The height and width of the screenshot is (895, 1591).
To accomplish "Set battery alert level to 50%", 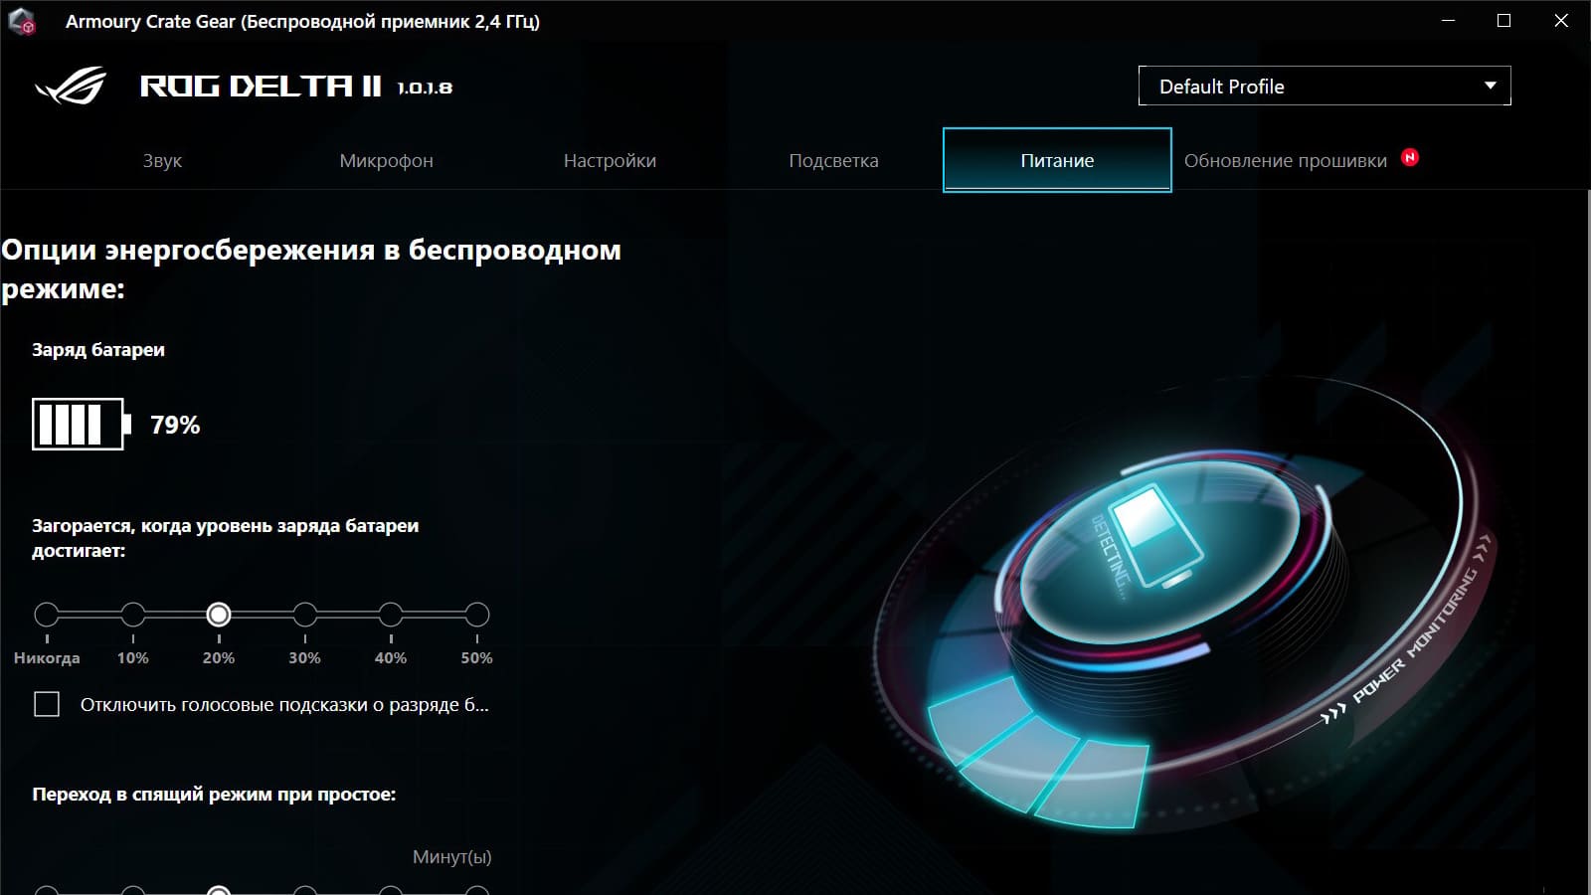I will click(x=477, y=615).
